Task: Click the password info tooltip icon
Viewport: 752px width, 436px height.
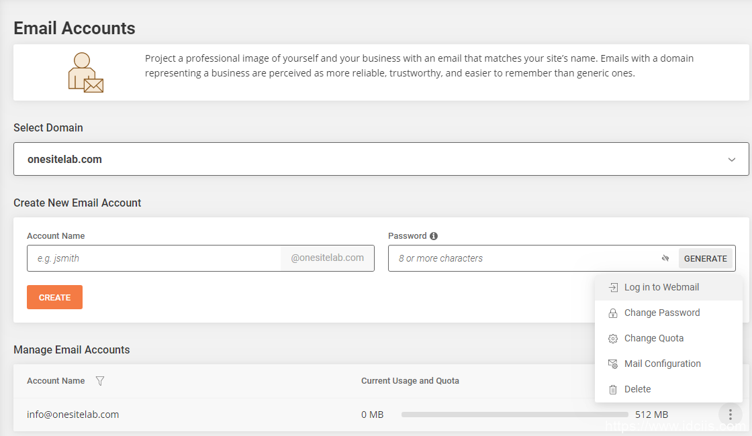Action: pos(434,236)
